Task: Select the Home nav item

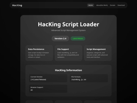Action: pyautogui.click(x=91, y=5)
